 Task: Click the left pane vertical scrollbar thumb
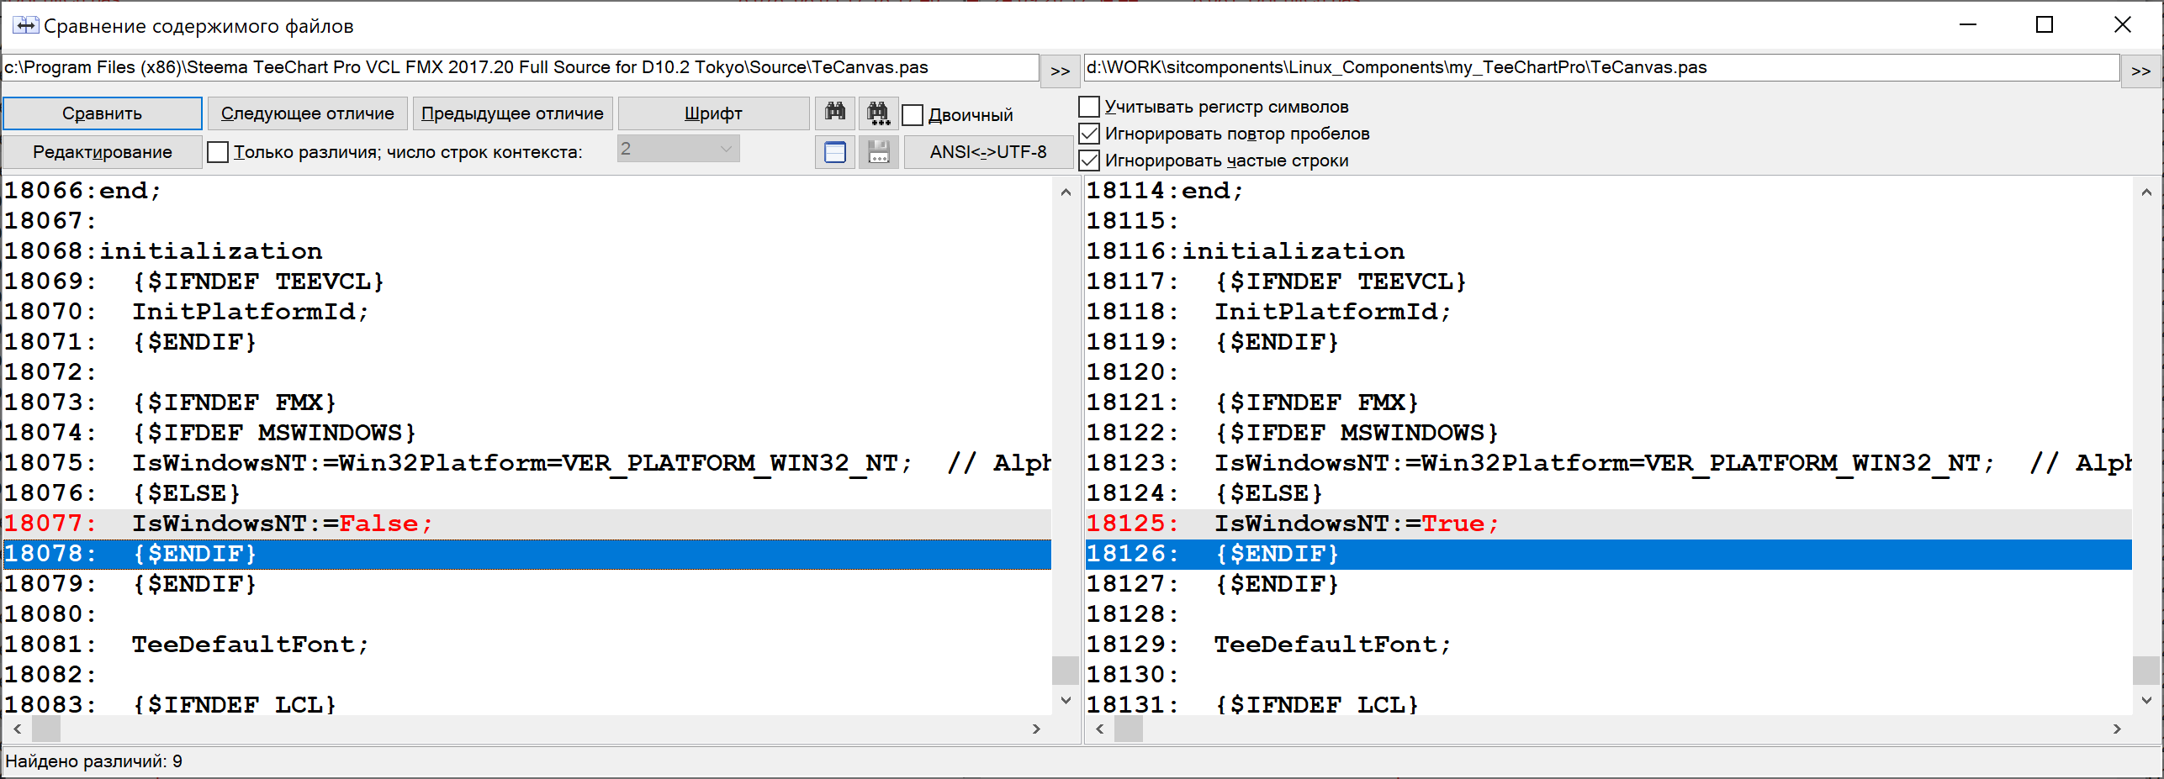(x=1066, y=671)
